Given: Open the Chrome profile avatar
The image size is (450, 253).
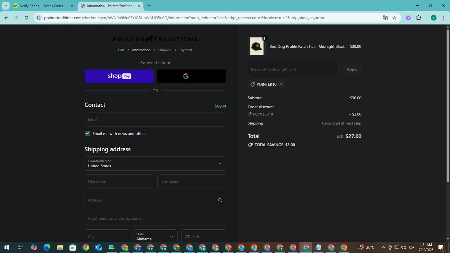Looking at the screenshot, I should click(433, 18).
